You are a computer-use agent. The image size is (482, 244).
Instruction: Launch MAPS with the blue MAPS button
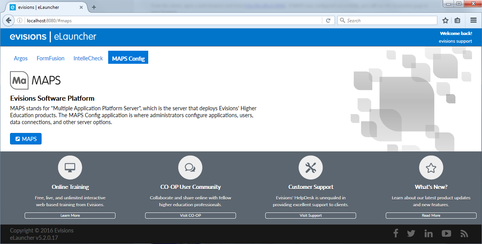(26, 139)
